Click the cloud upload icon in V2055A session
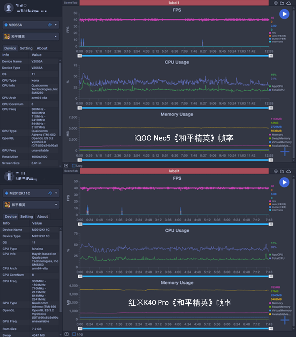The height and width of the screenshot is (337, 296). click(x=289, y=3)
